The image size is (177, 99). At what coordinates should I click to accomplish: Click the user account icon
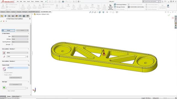[x=163, y=1]
